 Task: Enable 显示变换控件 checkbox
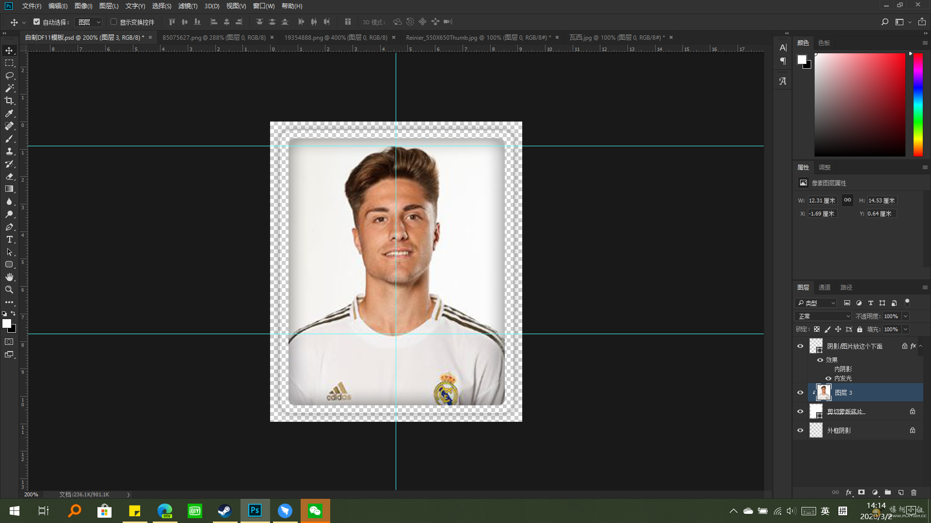pyautogui.click(x=113, y=22)
